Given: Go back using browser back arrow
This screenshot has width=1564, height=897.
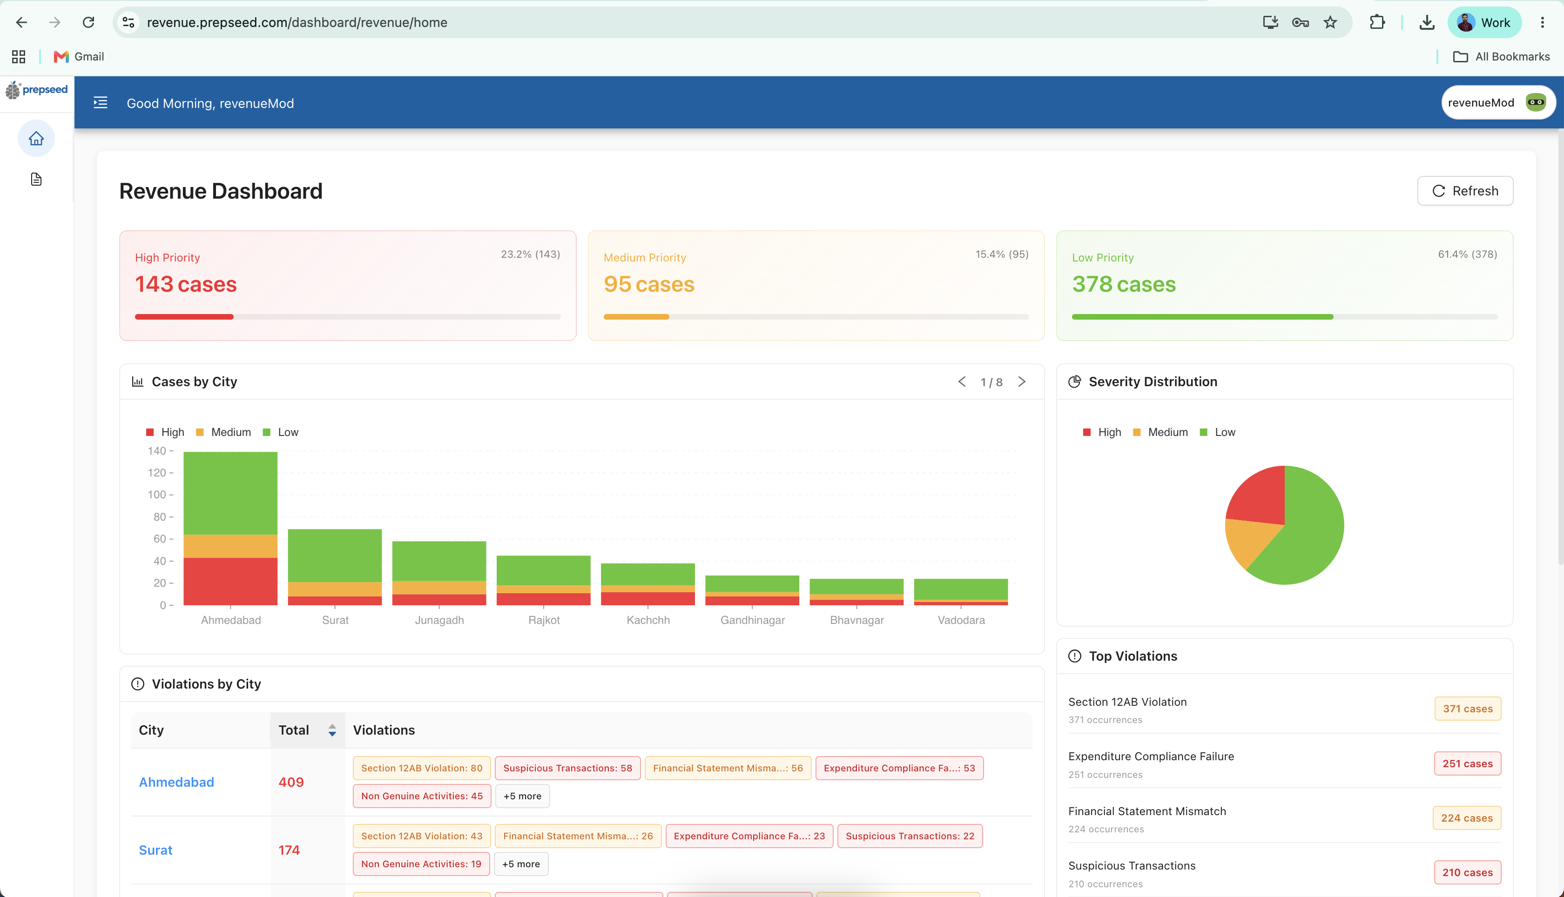Looking at the screenshot, I should point(21,23).
